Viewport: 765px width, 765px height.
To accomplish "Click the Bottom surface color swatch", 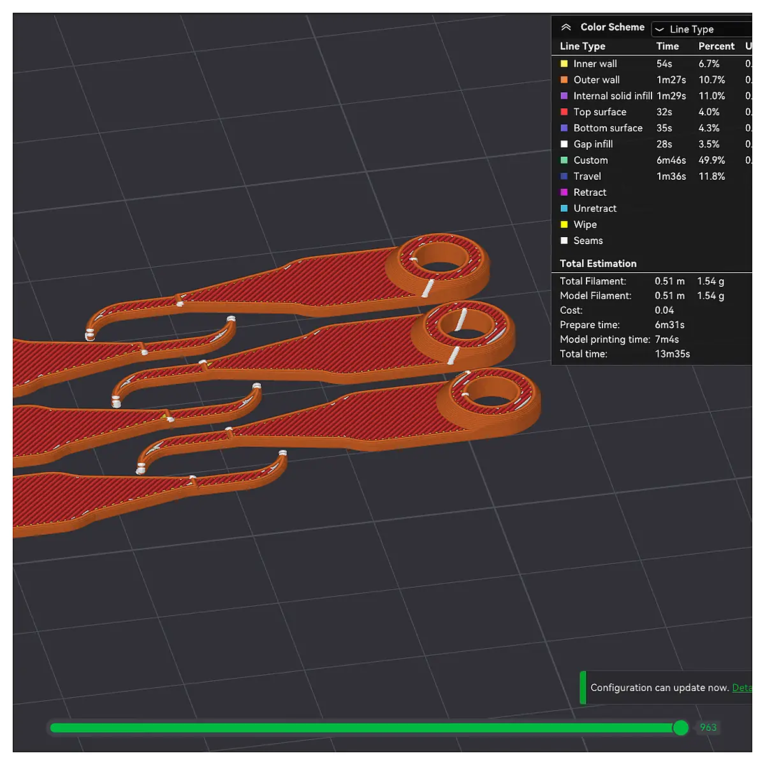I will [x=564, y=128].
